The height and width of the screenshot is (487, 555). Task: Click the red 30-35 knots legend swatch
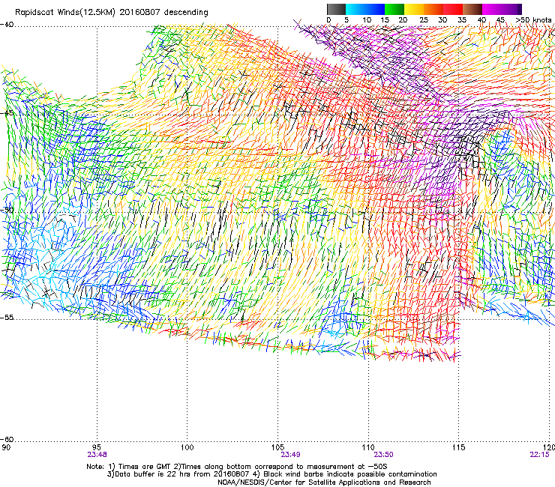tap(453, 9)
